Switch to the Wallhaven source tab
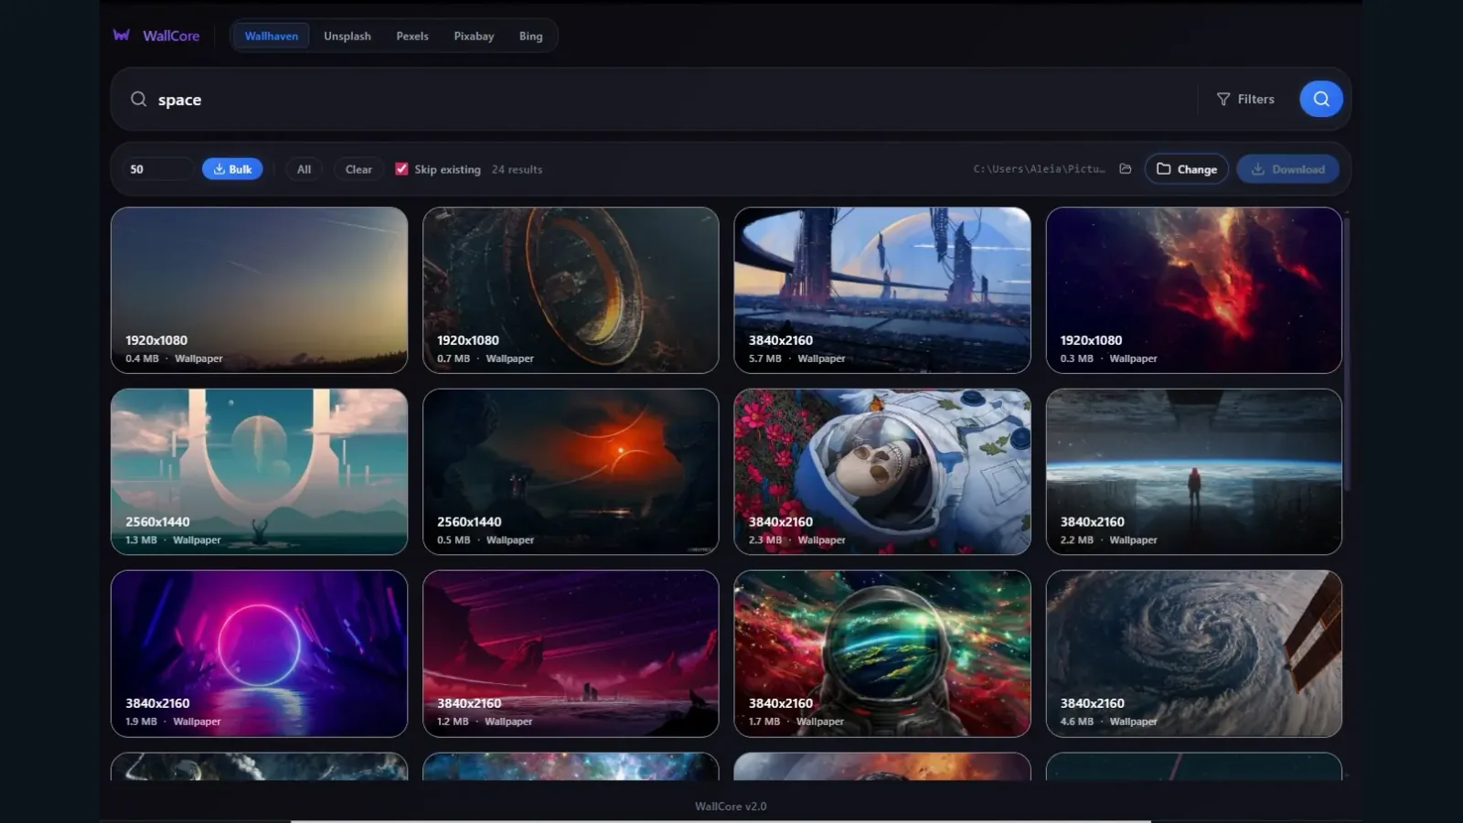The height and width of the screenshot is (823, 1463). pyautogui.click(x=271, y=36)
